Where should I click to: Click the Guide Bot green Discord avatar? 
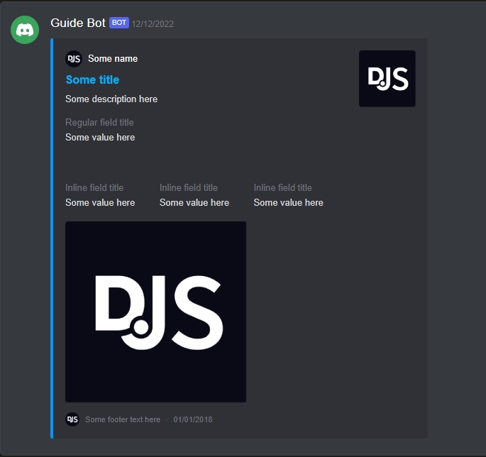[25, 30]
